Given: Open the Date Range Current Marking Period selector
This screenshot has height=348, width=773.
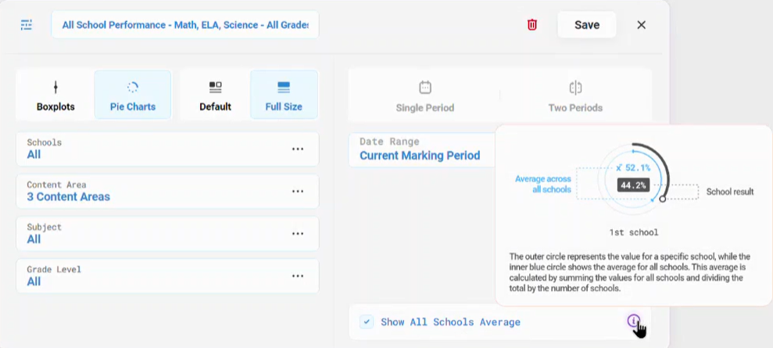Looking at the screenshot, I should 423,149.
